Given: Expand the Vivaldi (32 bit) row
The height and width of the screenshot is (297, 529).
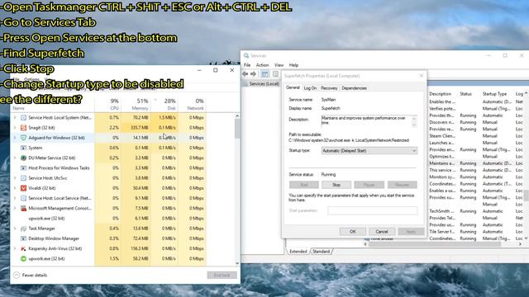Looking at the screenshot, I should 15,188.
